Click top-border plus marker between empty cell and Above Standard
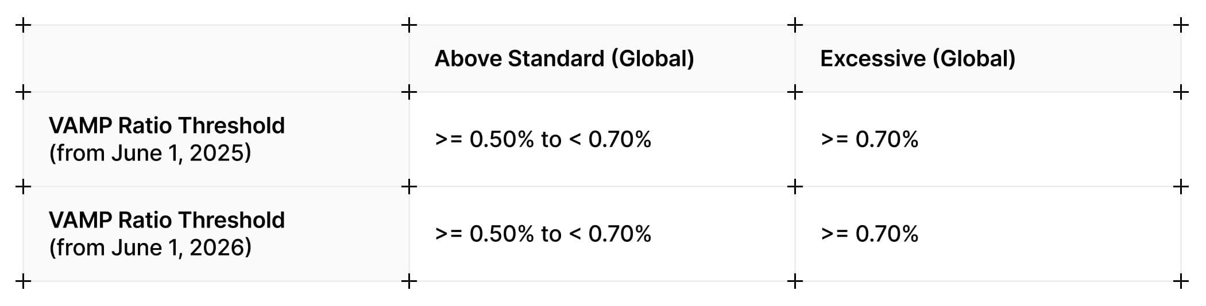This screenshot has height=306, width=1206. coord(409,25)
